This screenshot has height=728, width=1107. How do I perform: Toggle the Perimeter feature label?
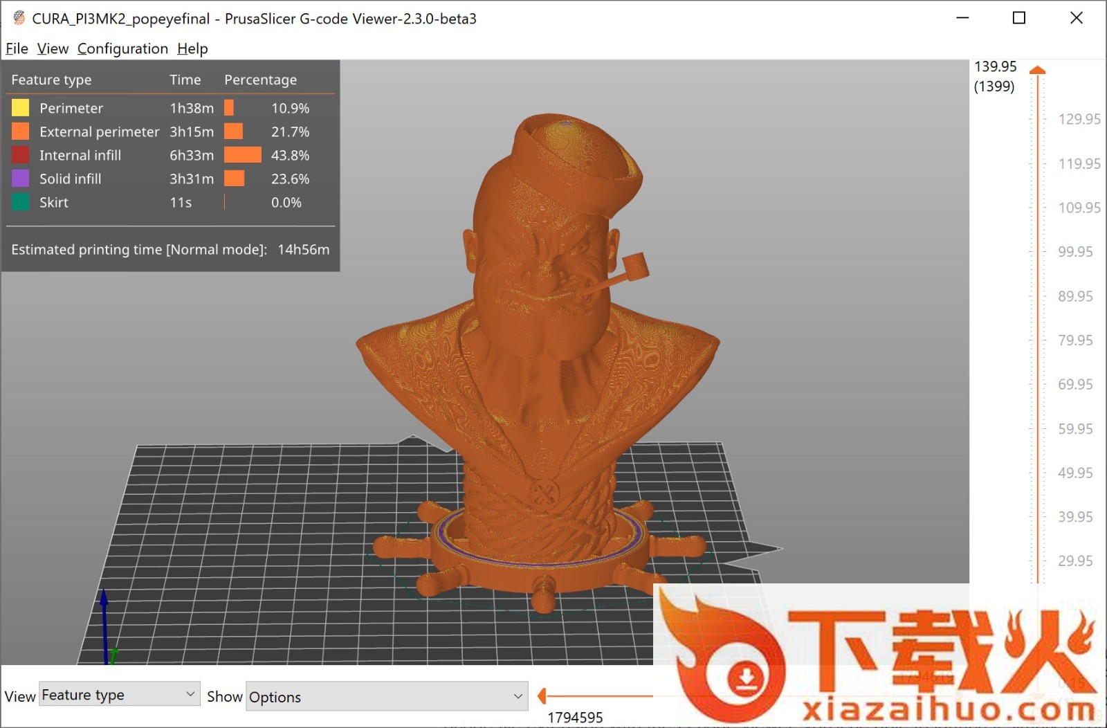click(71, 108)
